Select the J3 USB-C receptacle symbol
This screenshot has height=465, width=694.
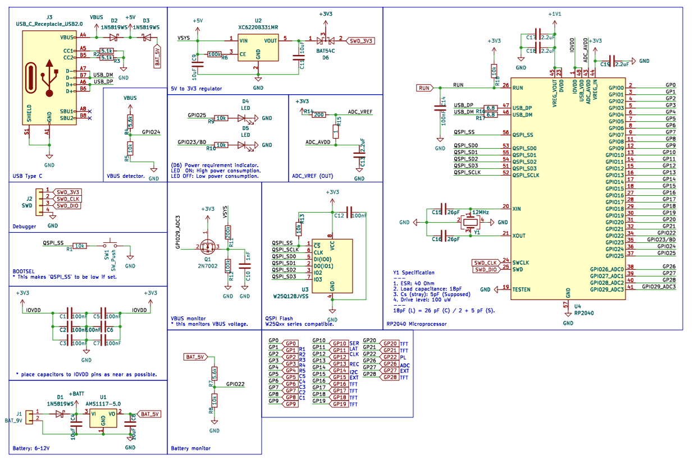click(49, 77)
